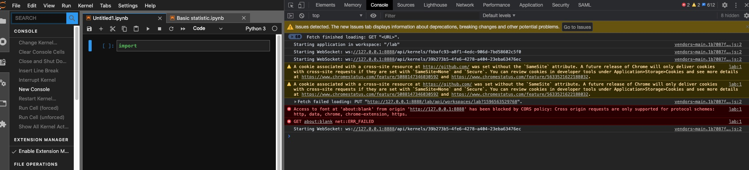Open running kernels sidebar icon
749x170 pixels.
point(3,42)
